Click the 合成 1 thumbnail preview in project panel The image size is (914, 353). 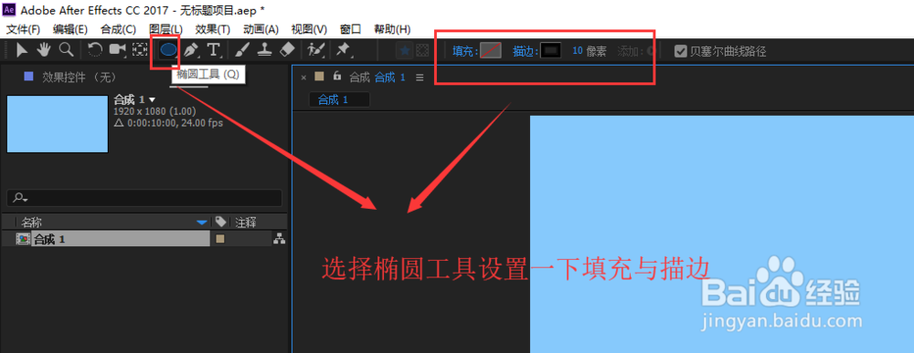click(x=57, y=124)
